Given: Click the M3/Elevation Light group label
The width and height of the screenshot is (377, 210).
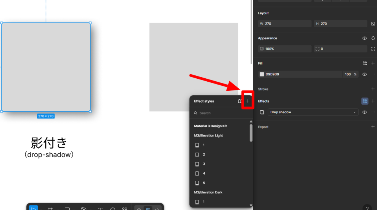Looking at the screenshot, I should click(208, 135).
